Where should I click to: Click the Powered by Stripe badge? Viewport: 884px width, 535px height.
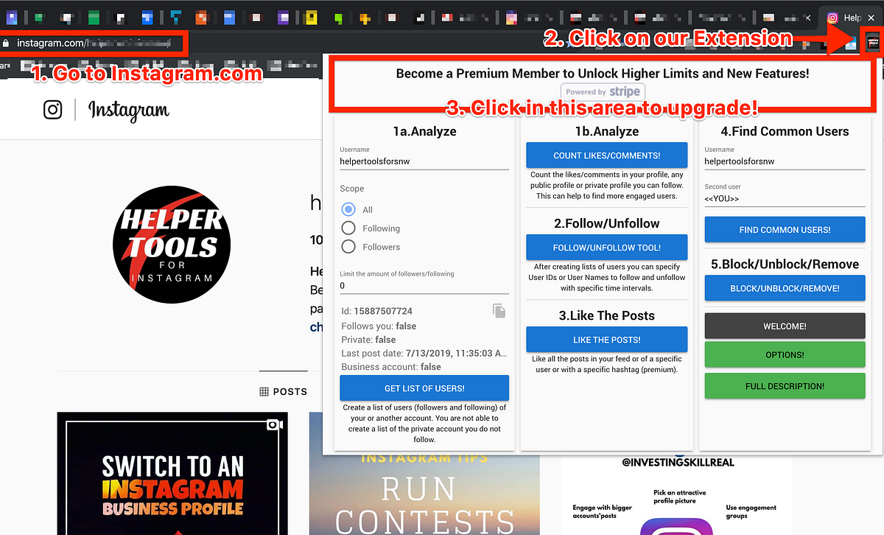click(602, 91)
